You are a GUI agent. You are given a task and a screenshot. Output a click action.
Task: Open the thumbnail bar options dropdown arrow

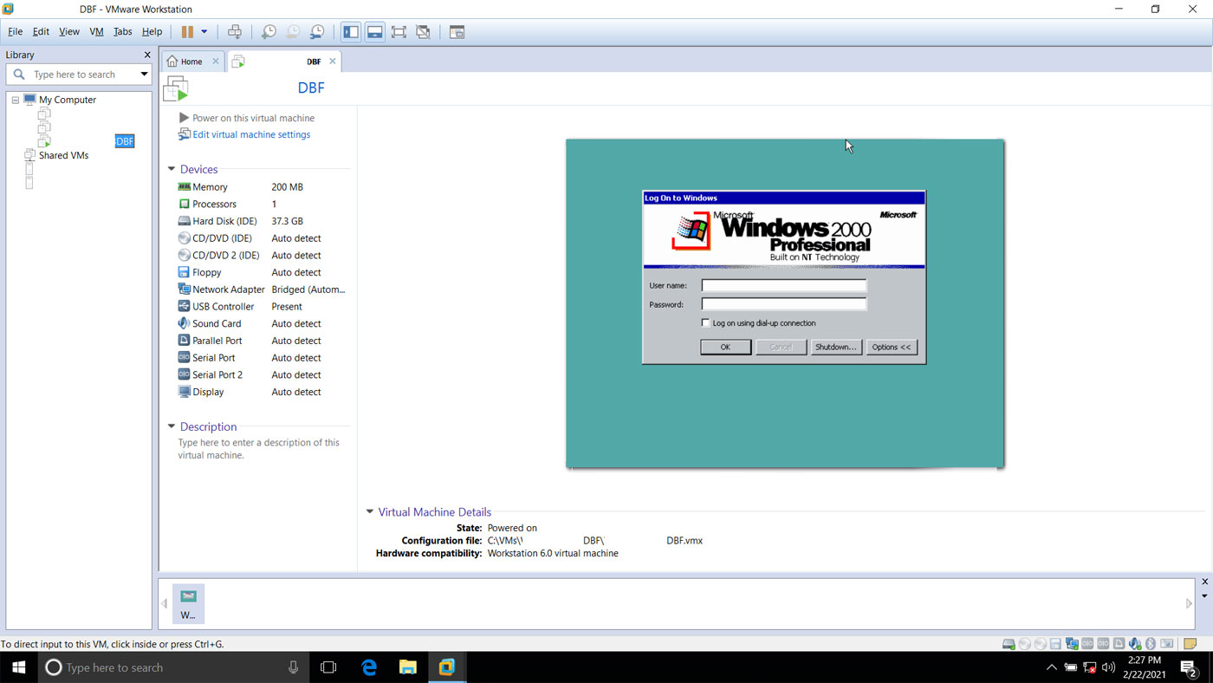point(1204,596)
